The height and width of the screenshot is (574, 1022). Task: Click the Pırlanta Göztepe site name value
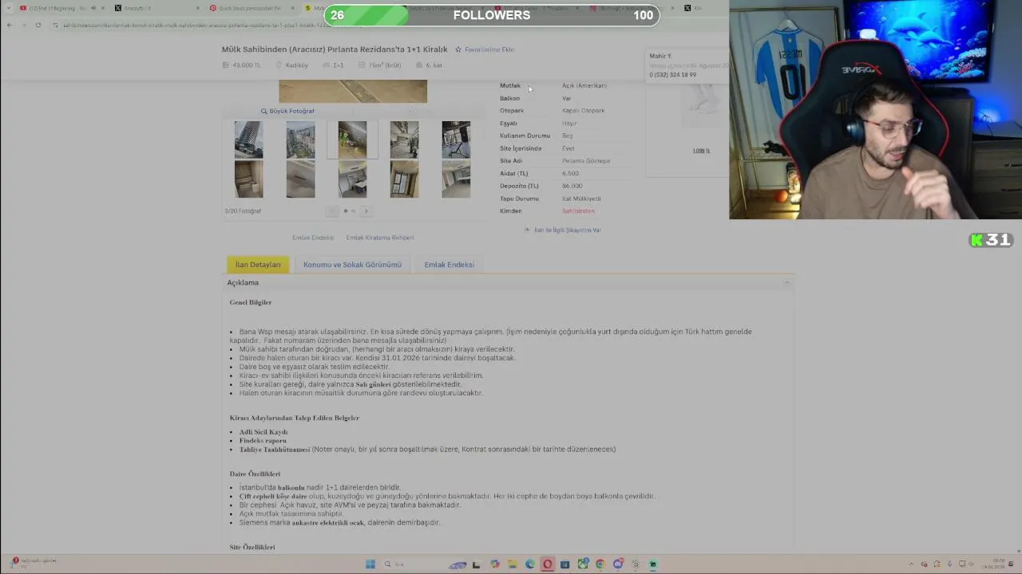(586, 161)
